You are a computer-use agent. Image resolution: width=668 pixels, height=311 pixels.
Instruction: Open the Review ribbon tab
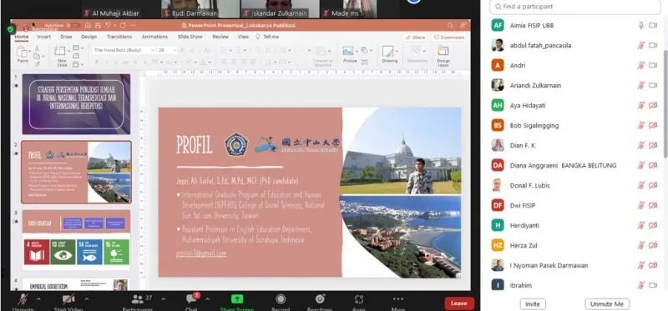click(x=220, y=37)
